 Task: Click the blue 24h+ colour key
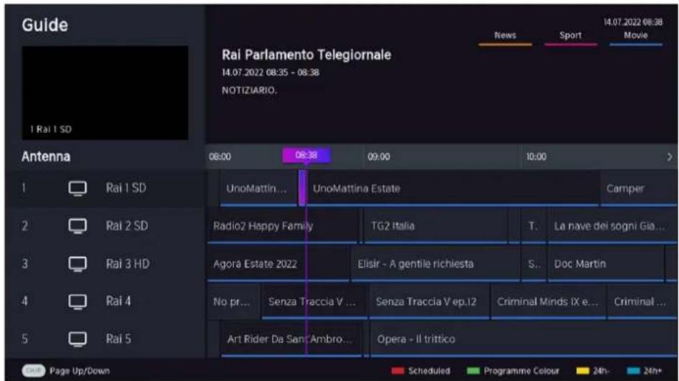[645, 371]
